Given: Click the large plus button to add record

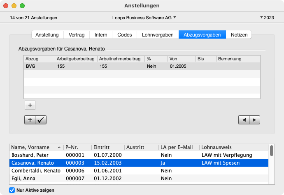Looking at the screenshot, I should (30, 120).
